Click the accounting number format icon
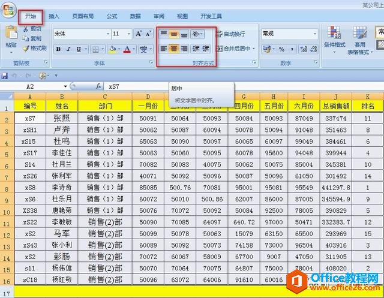The image size is (384, 298). click(x=266, y=49)
